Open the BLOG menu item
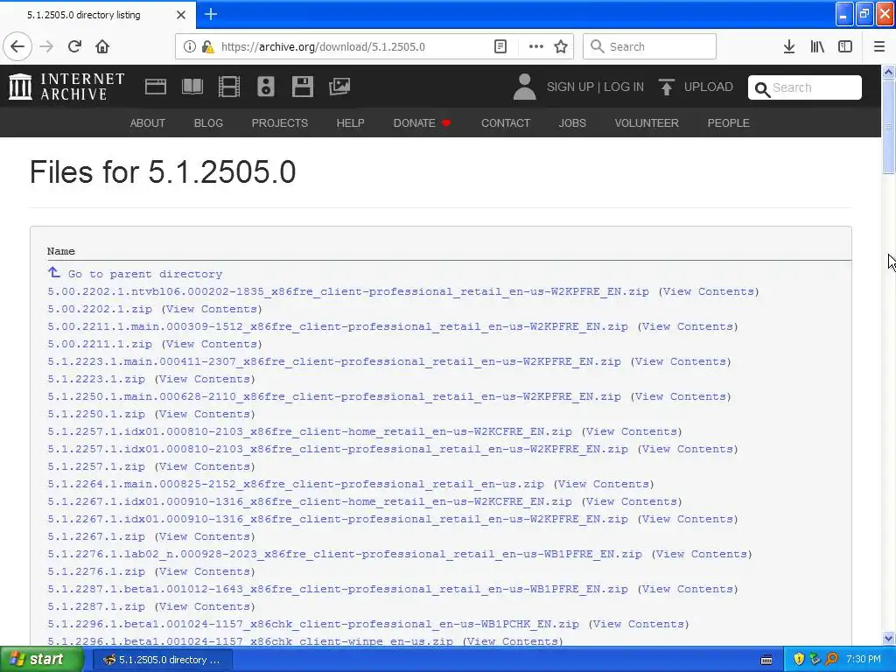Screen dimensions: 896x672 tap(208, 122)
